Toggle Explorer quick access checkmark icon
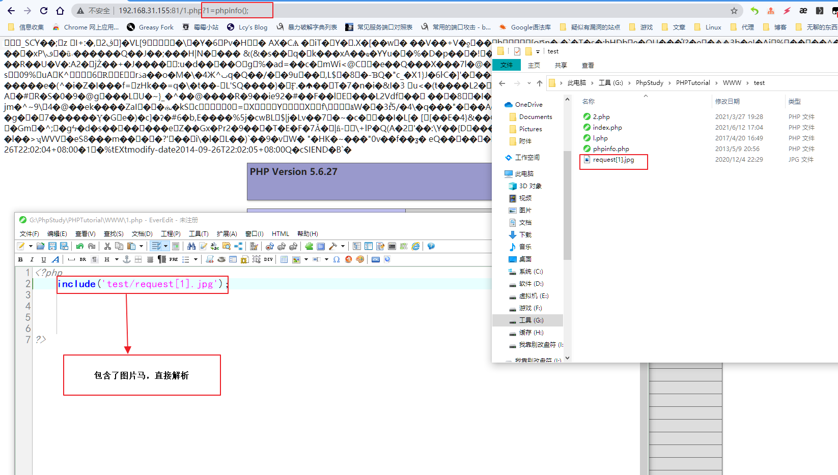Viewport: 838px width, 475px height. point(517,51)
